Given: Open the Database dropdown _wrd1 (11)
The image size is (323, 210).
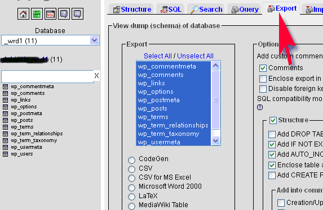Looking at the screenshot, I should click(50, 40).
